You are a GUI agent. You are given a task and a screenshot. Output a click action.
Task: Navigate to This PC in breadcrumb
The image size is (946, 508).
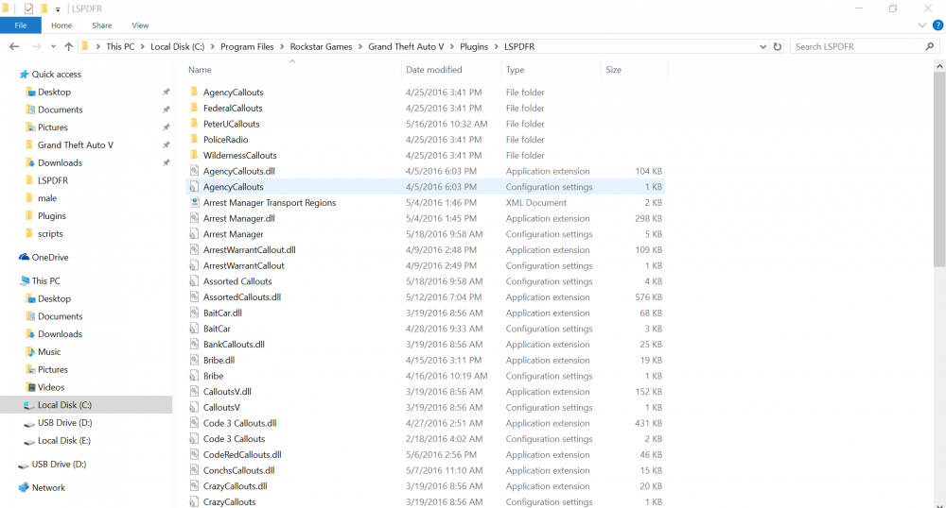point(120,46)
